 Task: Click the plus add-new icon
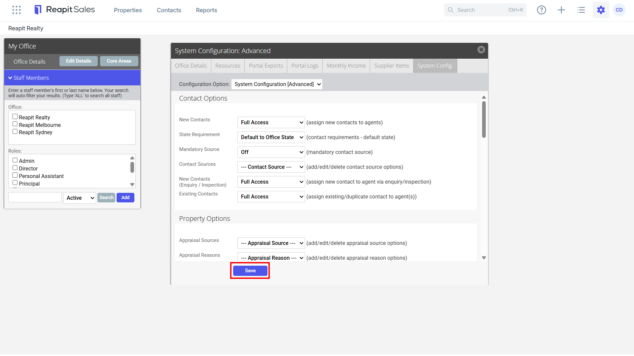coord(561,10)
